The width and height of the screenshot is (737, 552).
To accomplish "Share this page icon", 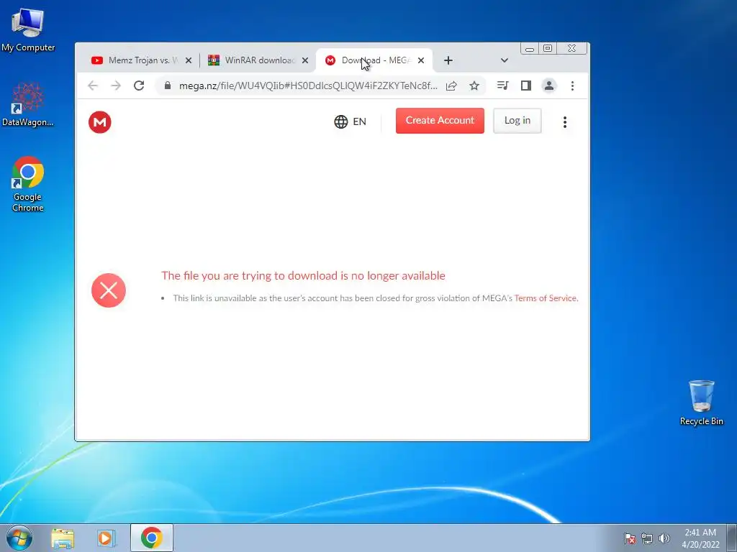I will tap(451, 86).
